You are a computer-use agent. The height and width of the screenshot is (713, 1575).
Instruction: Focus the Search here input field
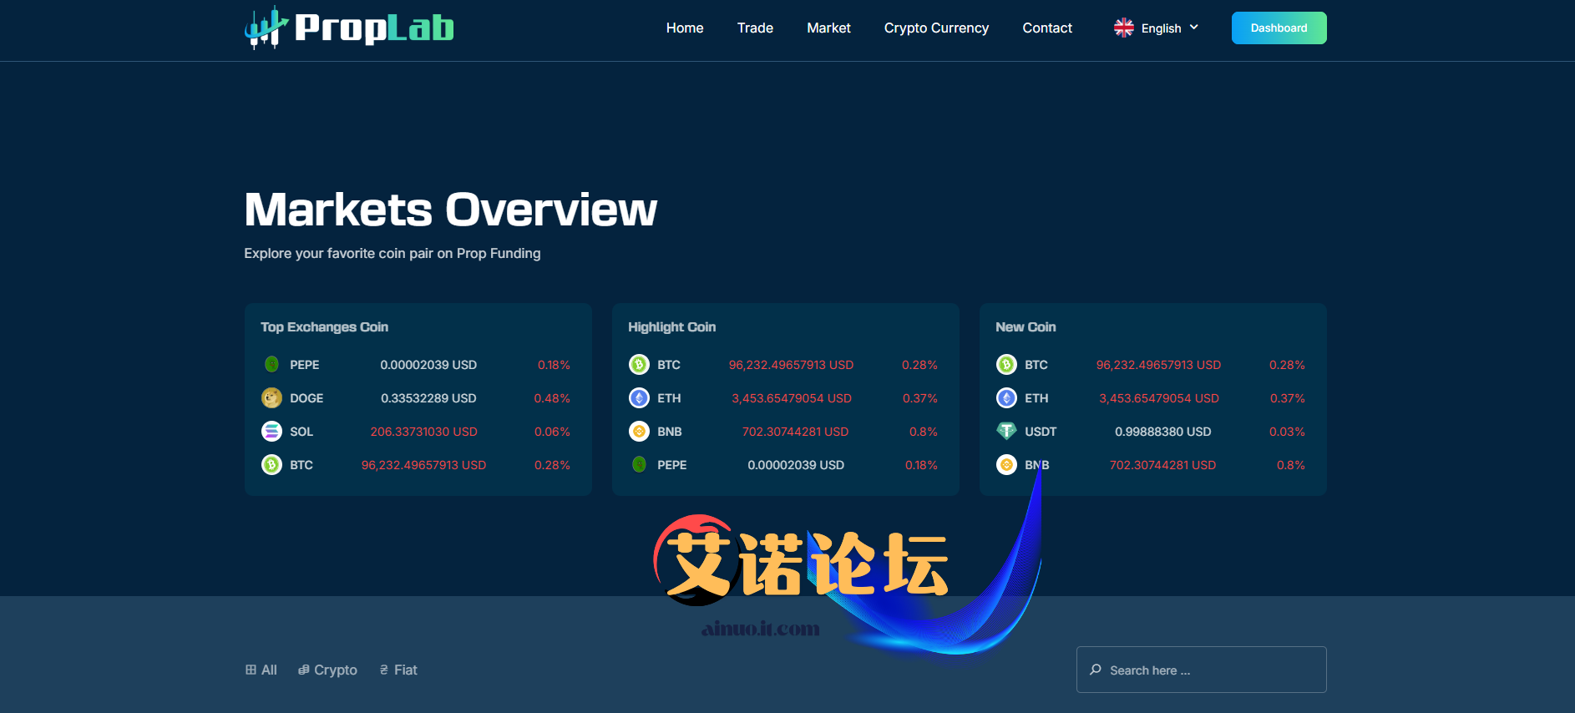pos(1211,670)
